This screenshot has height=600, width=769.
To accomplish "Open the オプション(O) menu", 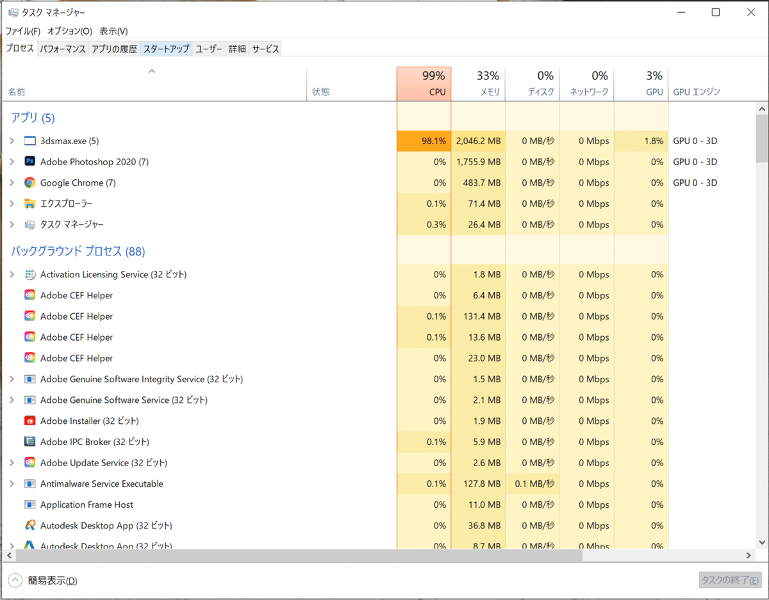I will [x=70, y=31].
